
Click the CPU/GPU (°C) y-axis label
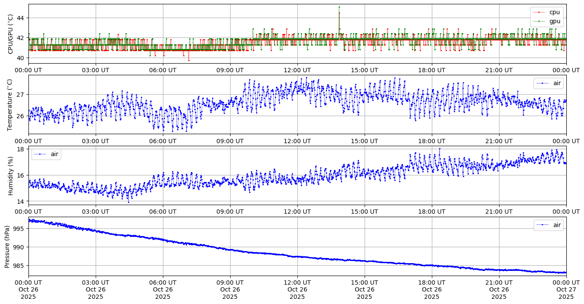pos(11,34)
